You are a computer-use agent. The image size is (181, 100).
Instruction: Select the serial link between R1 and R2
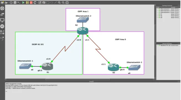[x=65, y=49]
